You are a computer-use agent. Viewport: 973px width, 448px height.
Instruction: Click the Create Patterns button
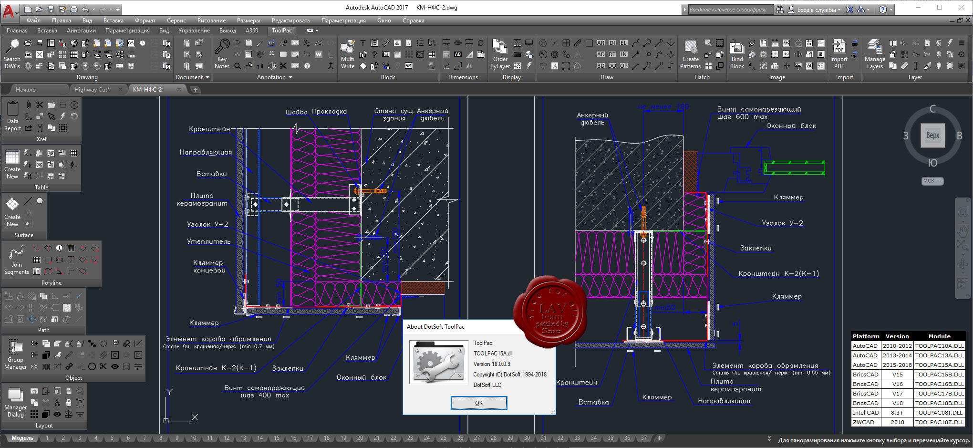690,54
